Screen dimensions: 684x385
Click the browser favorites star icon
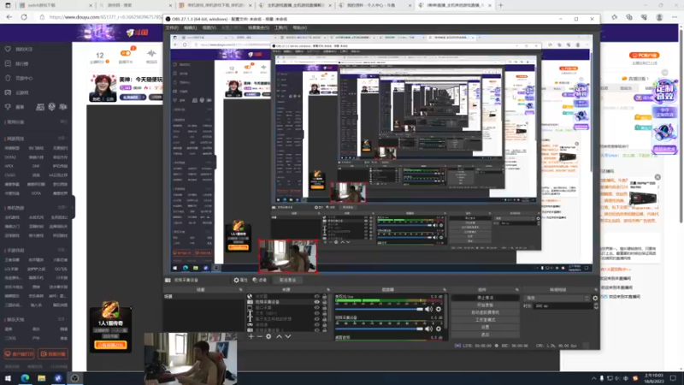pyautogui.click(x=615, y=17)
